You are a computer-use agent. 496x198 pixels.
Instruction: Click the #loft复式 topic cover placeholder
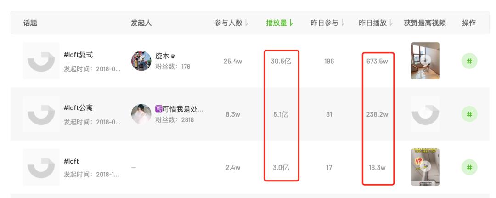tap(41, 61)
